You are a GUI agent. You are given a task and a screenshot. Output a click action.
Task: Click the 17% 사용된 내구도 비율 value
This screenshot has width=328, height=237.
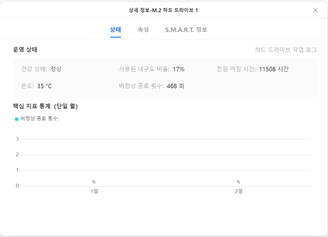(179, 69)
